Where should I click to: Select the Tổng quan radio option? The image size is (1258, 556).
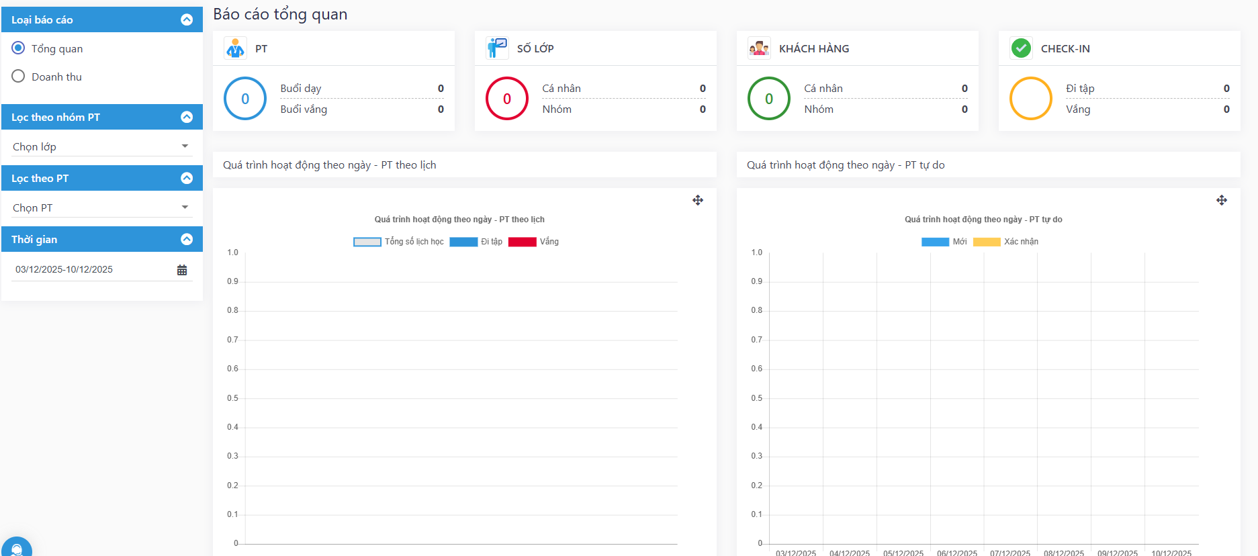coord(19,48)
